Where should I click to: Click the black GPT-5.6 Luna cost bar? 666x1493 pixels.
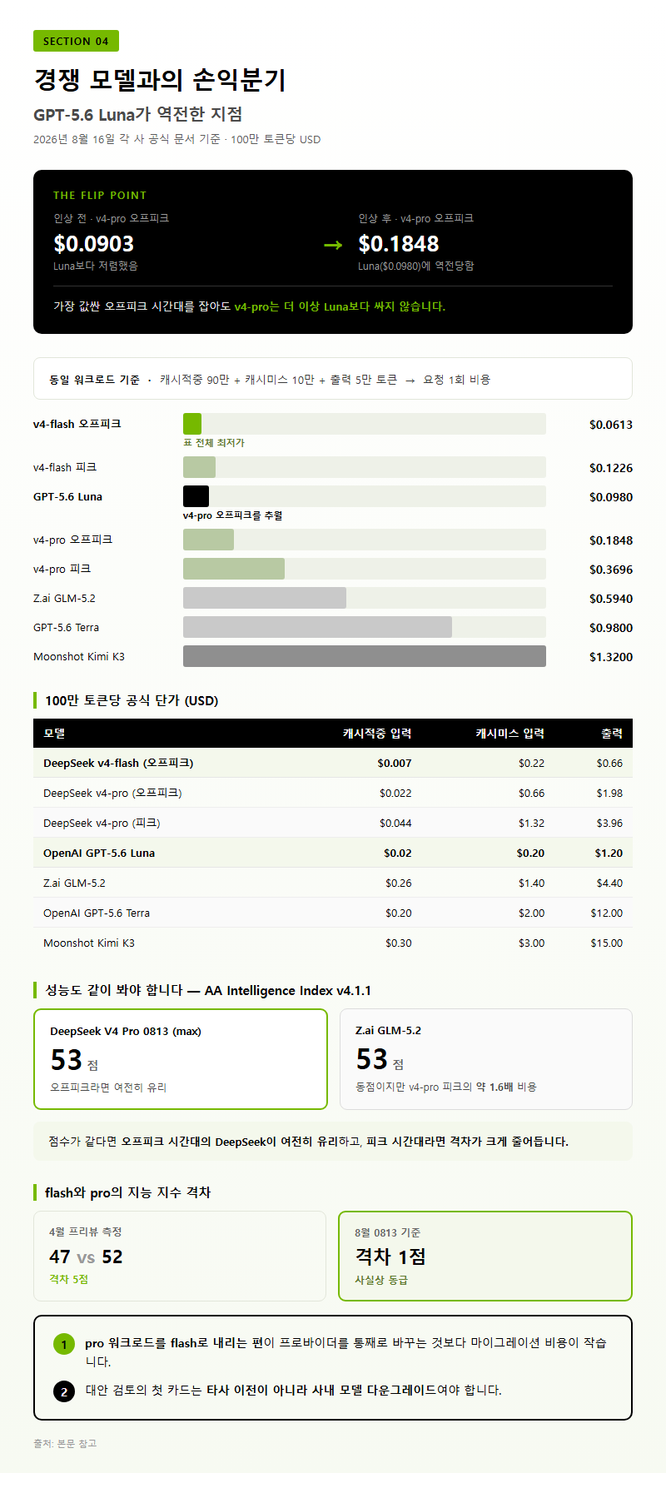point(196,496)
